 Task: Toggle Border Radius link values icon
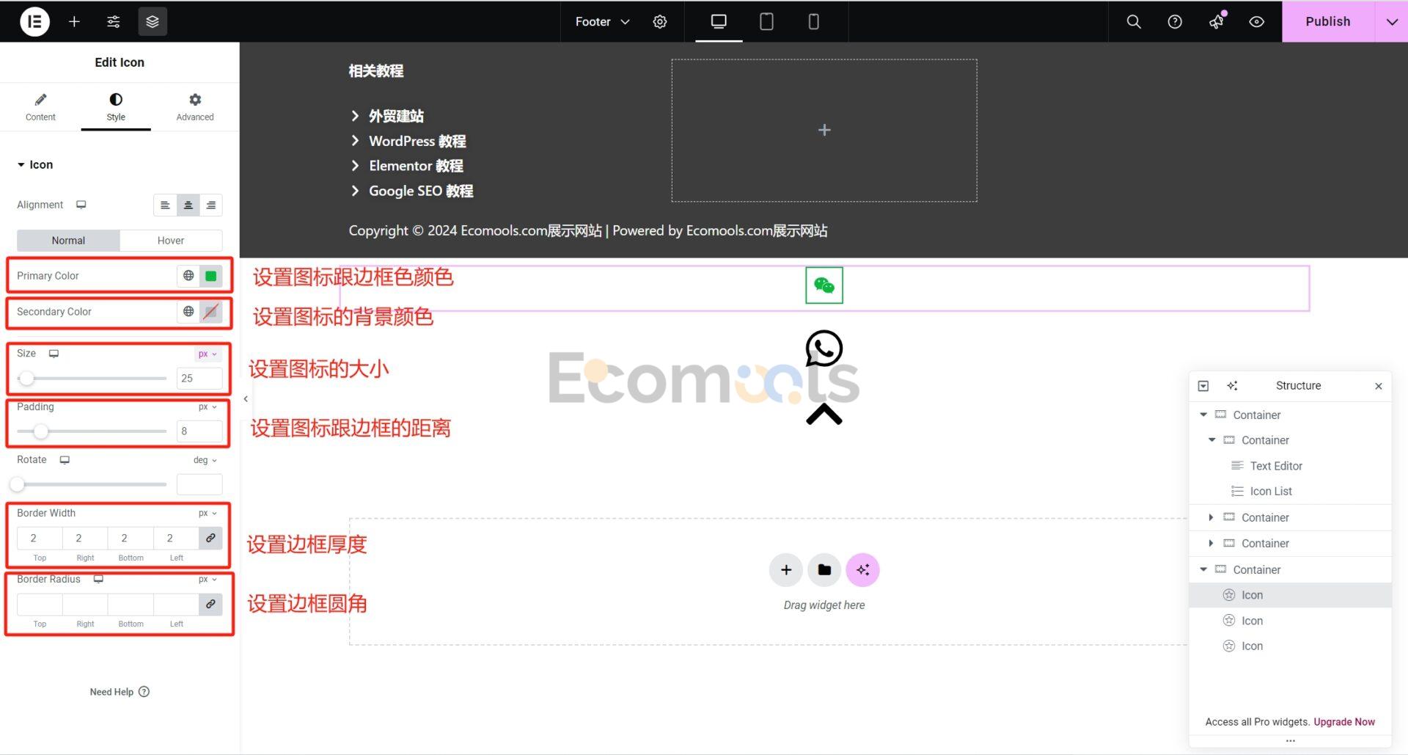click(x=210, y=604)
